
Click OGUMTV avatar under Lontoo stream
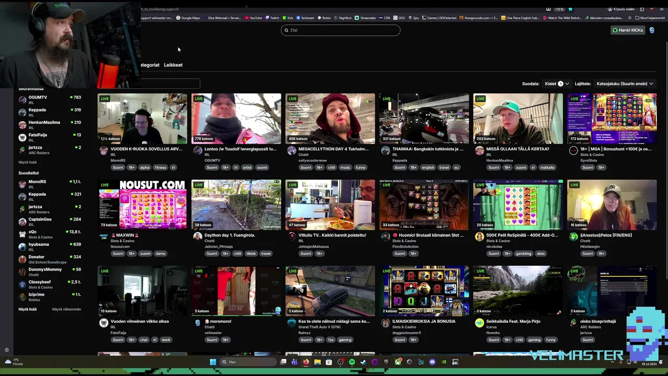click(198, 150)
